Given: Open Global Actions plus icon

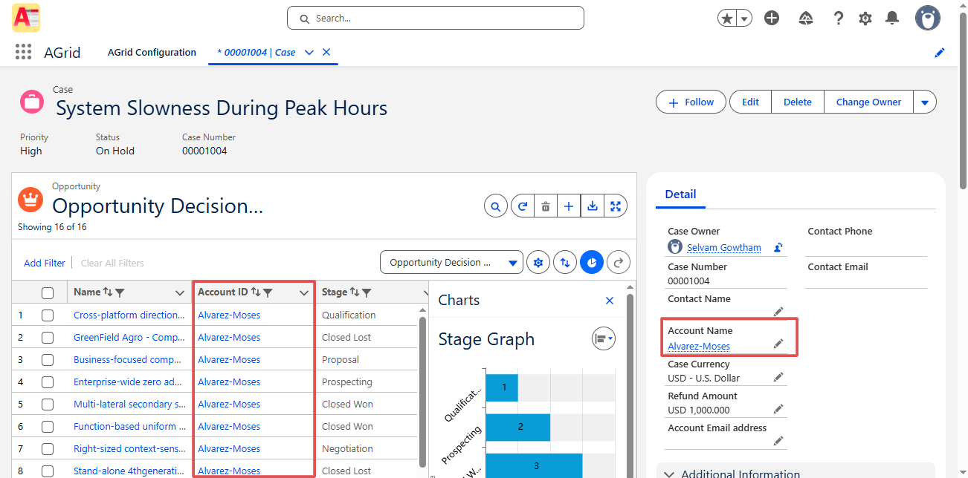Looking at the screenshot, I should (772, 18).
